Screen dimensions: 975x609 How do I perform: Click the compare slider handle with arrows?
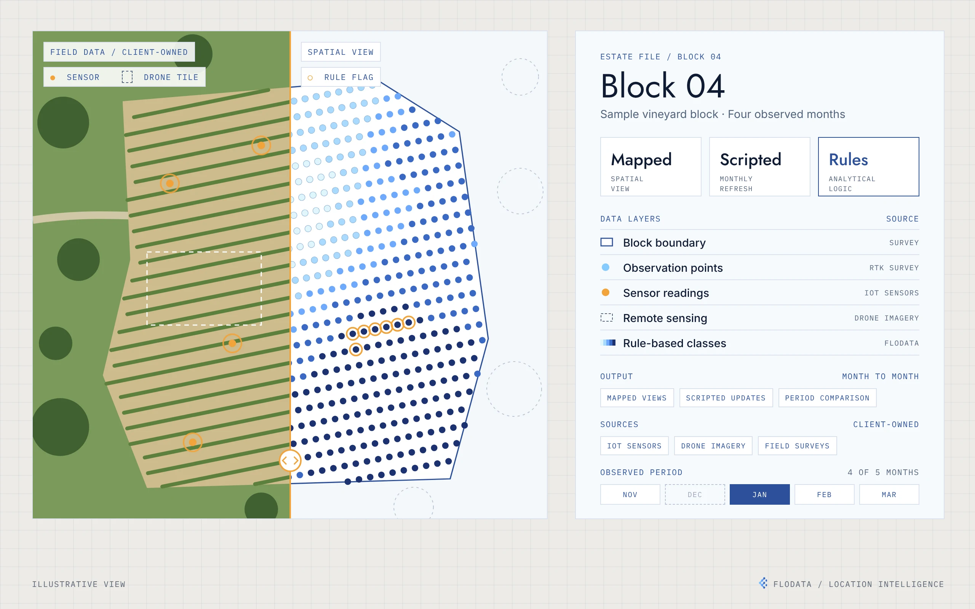click(x=290, y=461)
